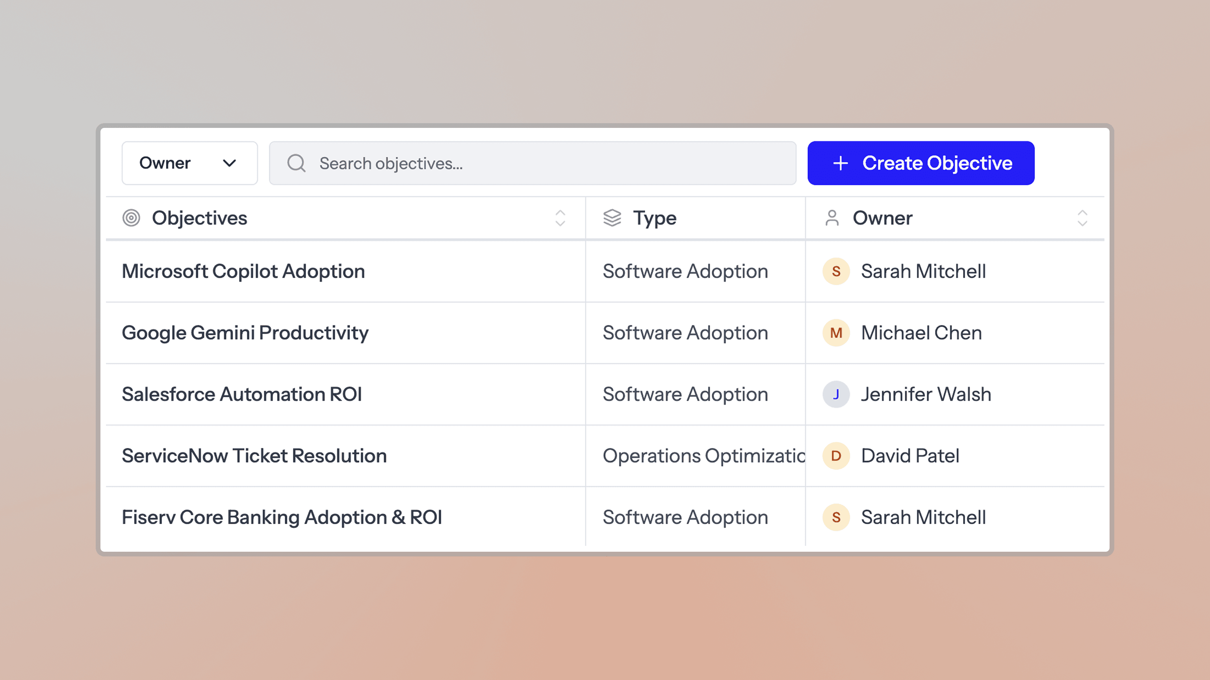Open the ServiceNow Ticket Resolution objective
Image resolution: width=1210 pixels, height=680 pixels.
[x=254, y=456]
